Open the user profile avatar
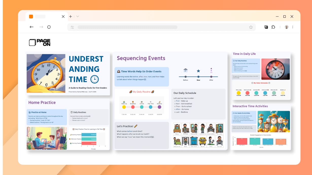Image resolution: width=312 pixels, height=175 pixels. coord(287,27)
